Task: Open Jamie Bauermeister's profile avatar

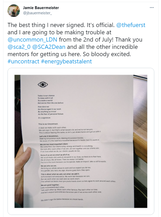Action: tap(14, 11)
